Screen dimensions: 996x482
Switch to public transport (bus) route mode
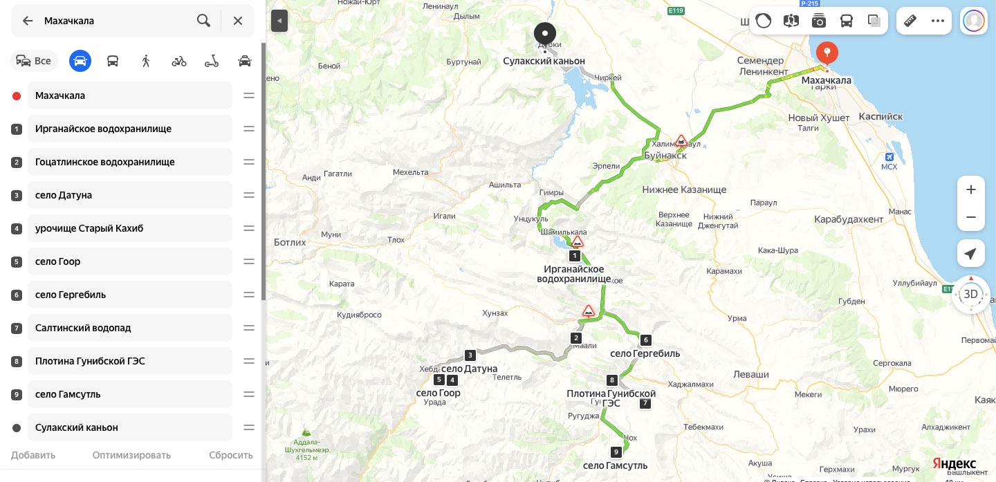[113, 61]
